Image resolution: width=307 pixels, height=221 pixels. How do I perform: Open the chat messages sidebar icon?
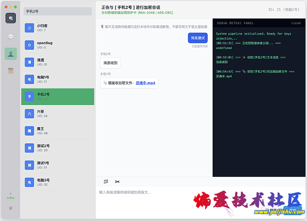click(11, 37)
